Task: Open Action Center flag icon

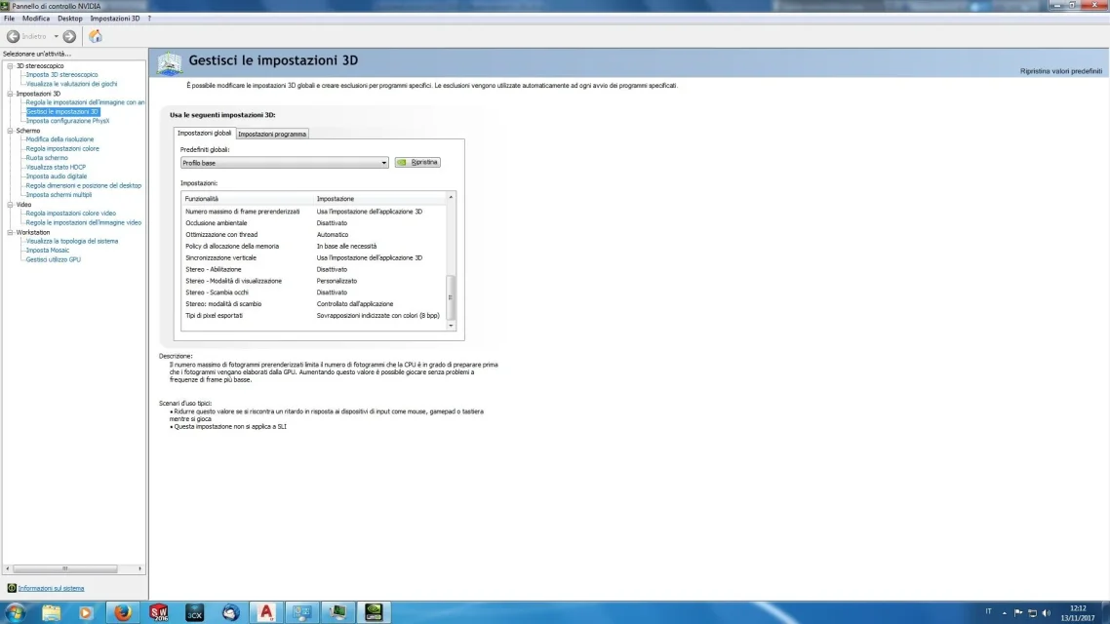Action: pos(1018,612)
